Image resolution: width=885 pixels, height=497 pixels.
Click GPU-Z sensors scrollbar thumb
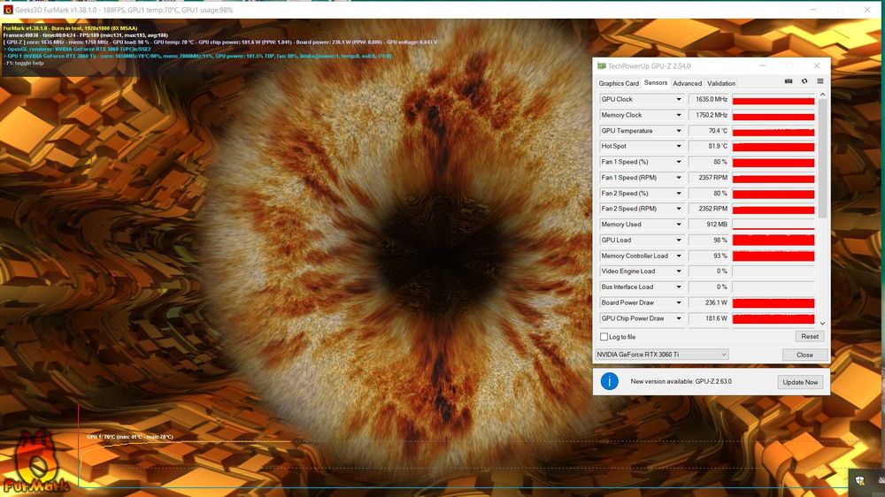click(x=822, y=158)
